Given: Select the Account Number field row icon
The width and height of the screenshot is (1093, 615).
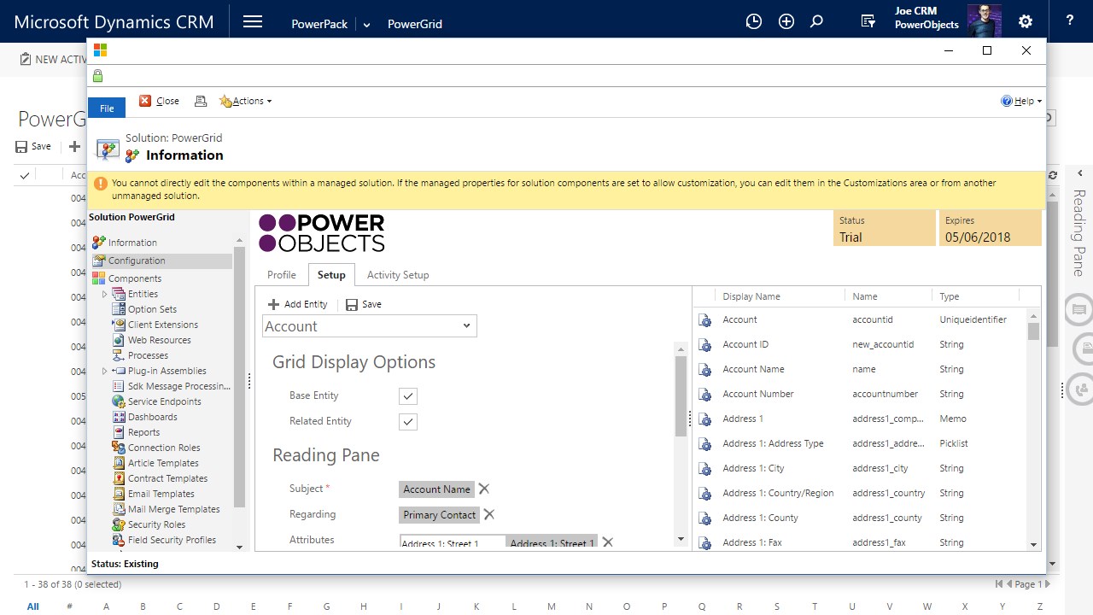Looking at the screenshot, I should pyautogui.click(x=705, y=395).
